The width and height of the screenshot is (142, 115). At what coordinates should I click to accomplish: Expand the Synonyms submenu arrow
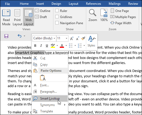coord(65,105)
